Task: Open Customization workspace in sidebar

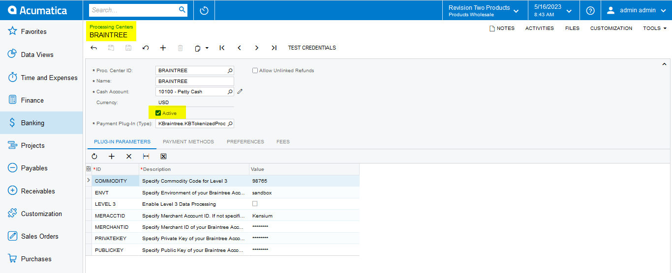Action: coord(41,214)
